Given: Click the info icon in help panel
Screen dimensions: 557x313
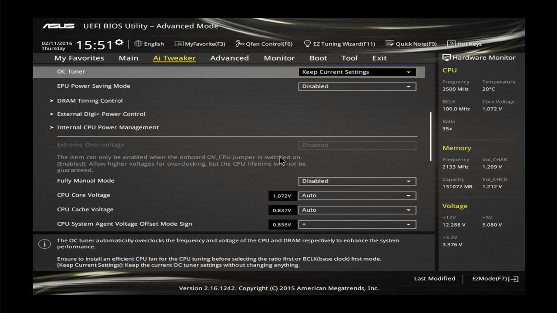Looking at the screenshot, I should [44, 244].
